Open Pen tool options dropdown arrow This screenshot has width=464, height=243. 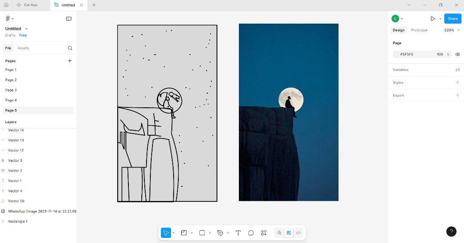pyautogui.click(x=228, y=233)
